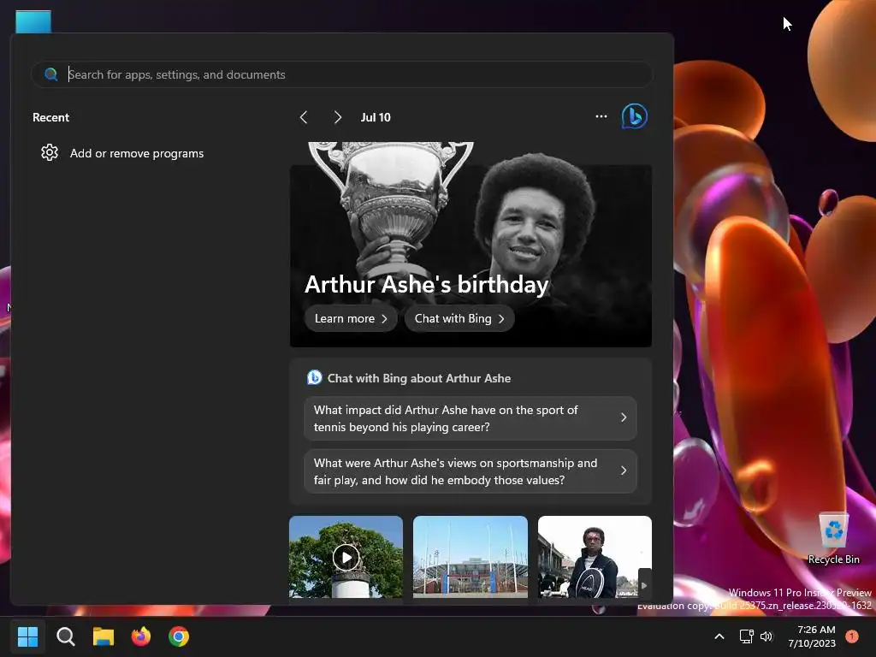Click the Arthur Ashe's birthday headline
This screenshot has width=876, height=657.
(x=426, y=284)
